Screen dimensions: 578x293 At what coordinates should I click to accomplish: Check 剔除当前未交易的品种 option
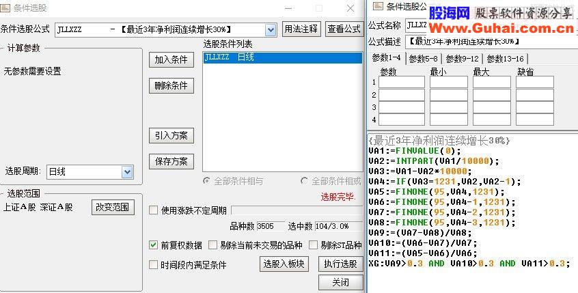(x=212, y=245)
